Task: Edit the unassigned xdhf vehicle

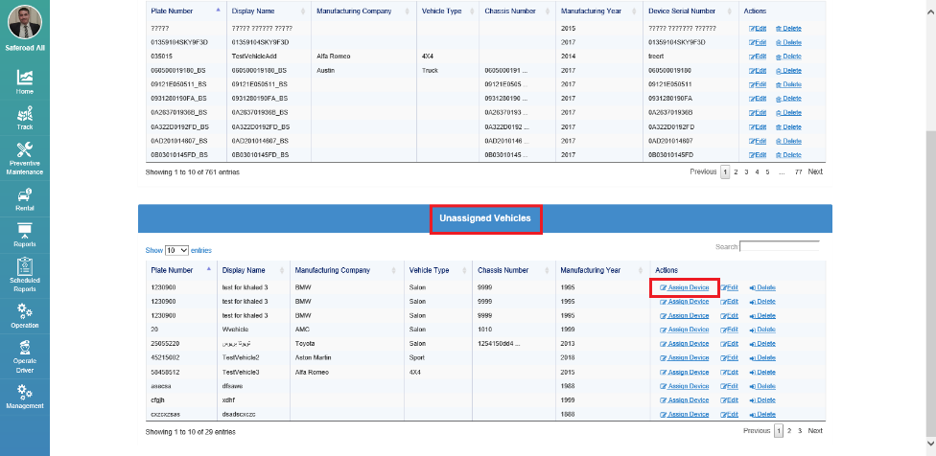Action: point(730,400)
